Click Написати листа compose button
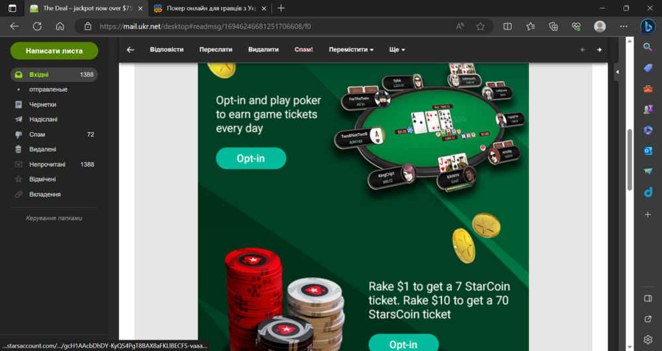 (54, 51)
